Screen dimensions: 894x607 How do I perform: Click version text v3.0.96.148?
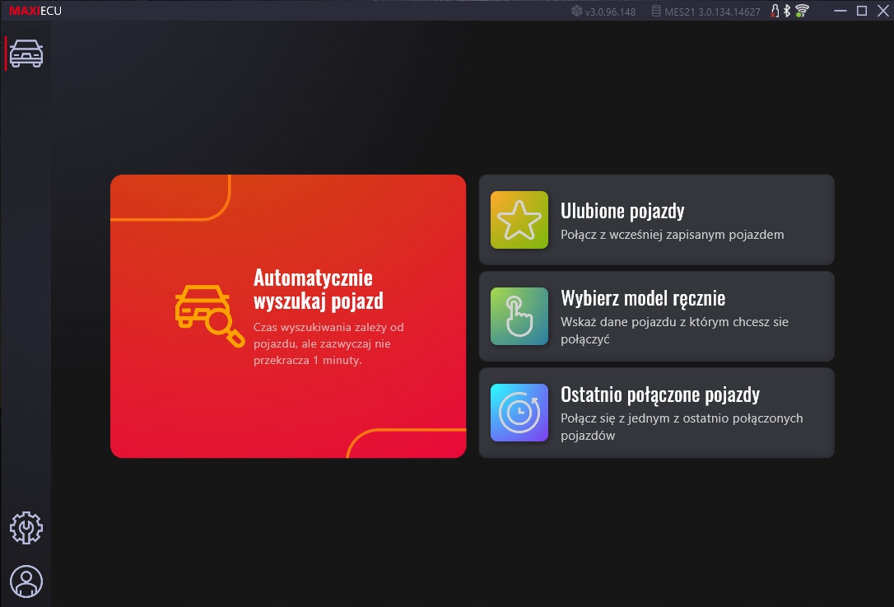(x=610, y=12)
